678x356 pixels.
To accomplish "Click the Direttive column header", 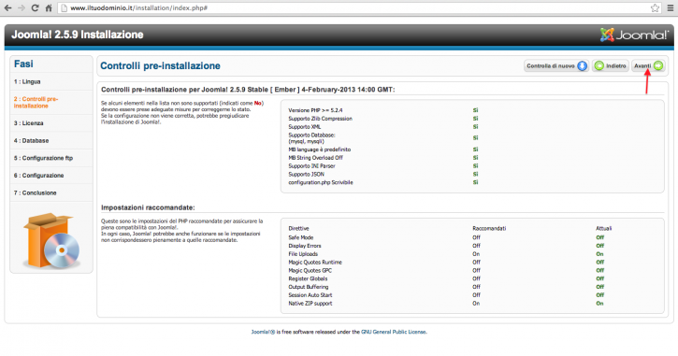I will tap(298, 228).
